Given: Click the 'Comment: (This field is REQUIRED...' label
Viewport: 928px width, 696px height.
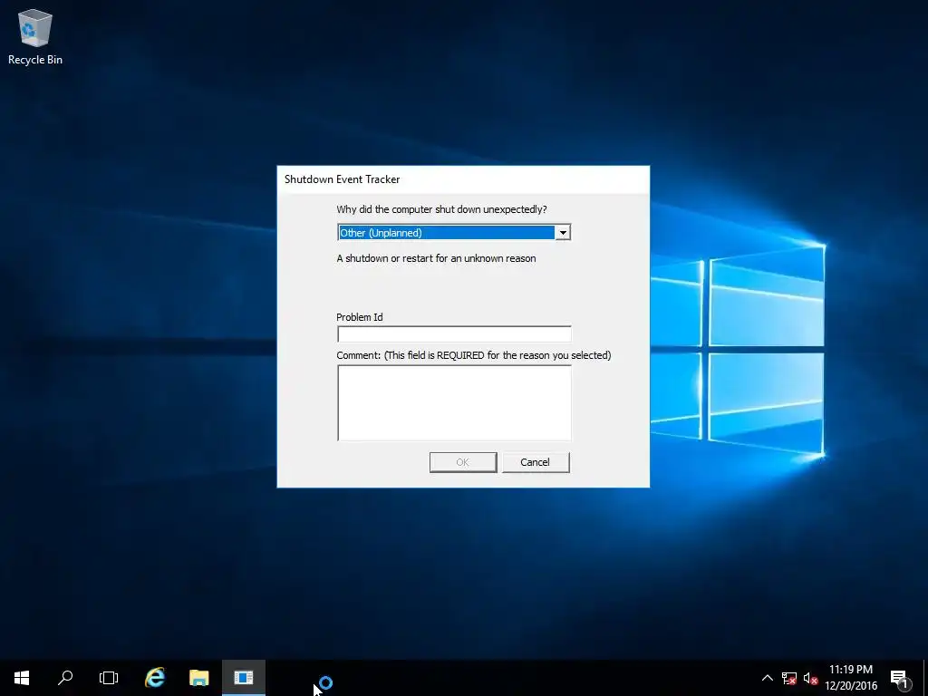Looking at the screenshot, I should tap(473, 355).
